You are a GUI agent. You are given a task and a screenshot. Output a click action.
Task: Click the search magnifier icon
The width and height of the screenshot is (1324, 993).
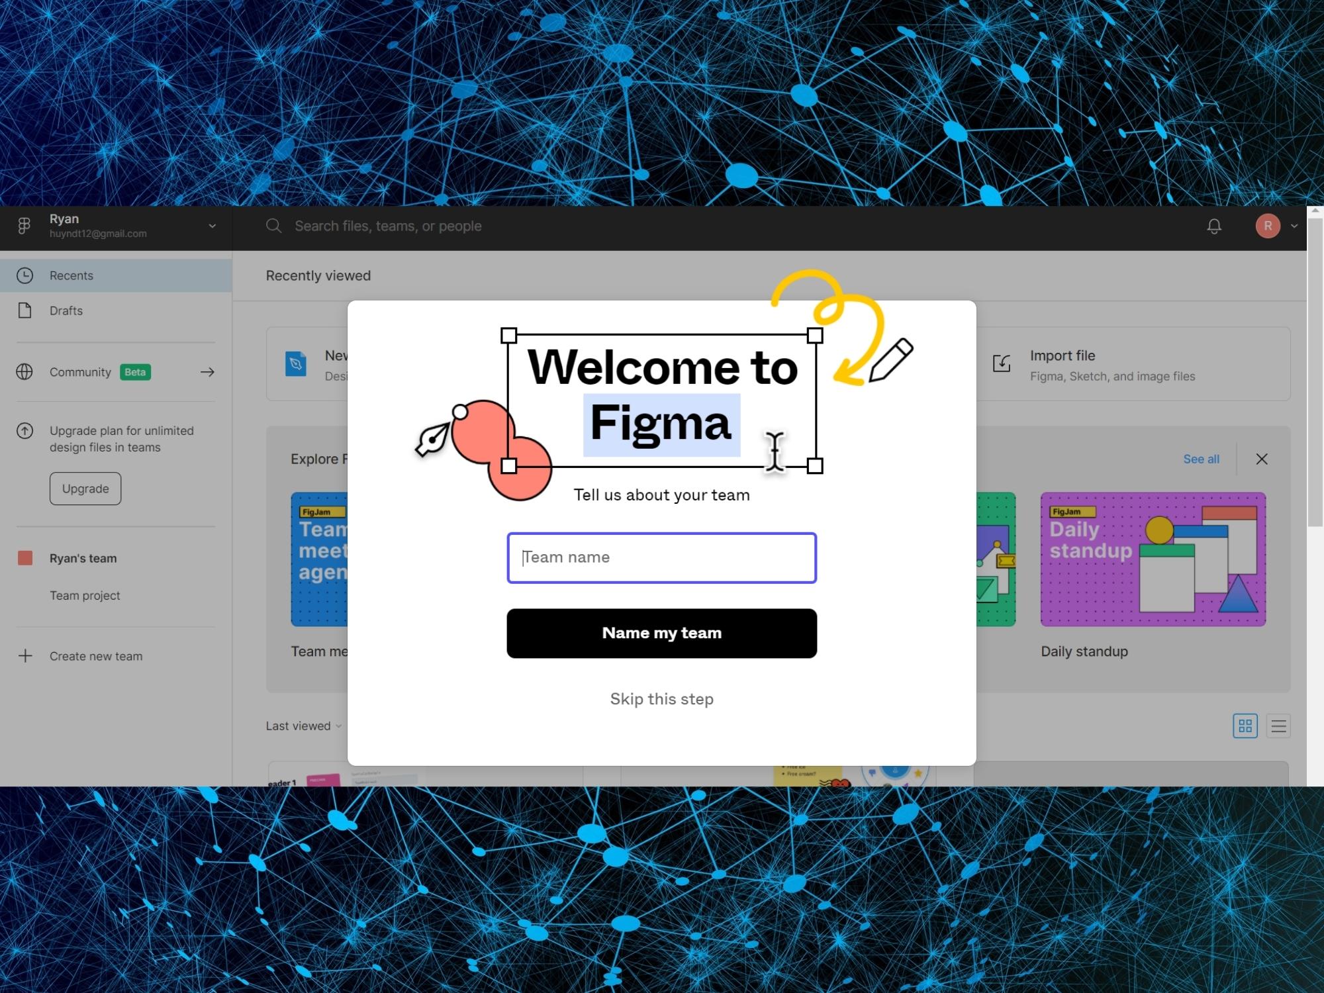click(273, 226)
